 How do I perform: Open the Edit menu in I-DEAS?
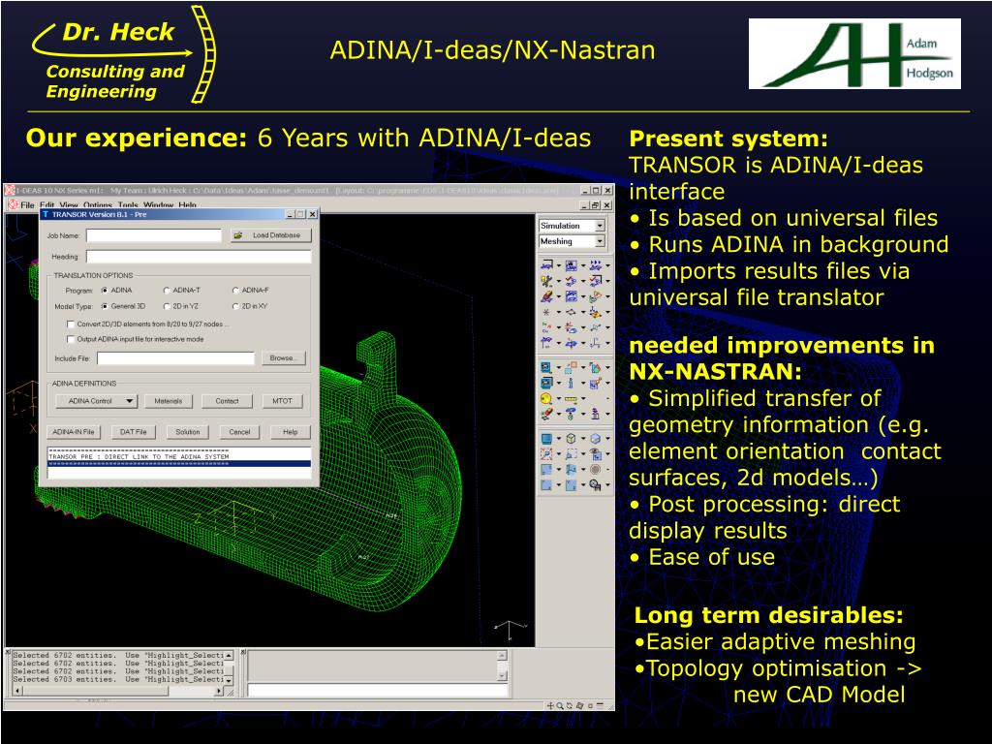click(x=46, y=205)
